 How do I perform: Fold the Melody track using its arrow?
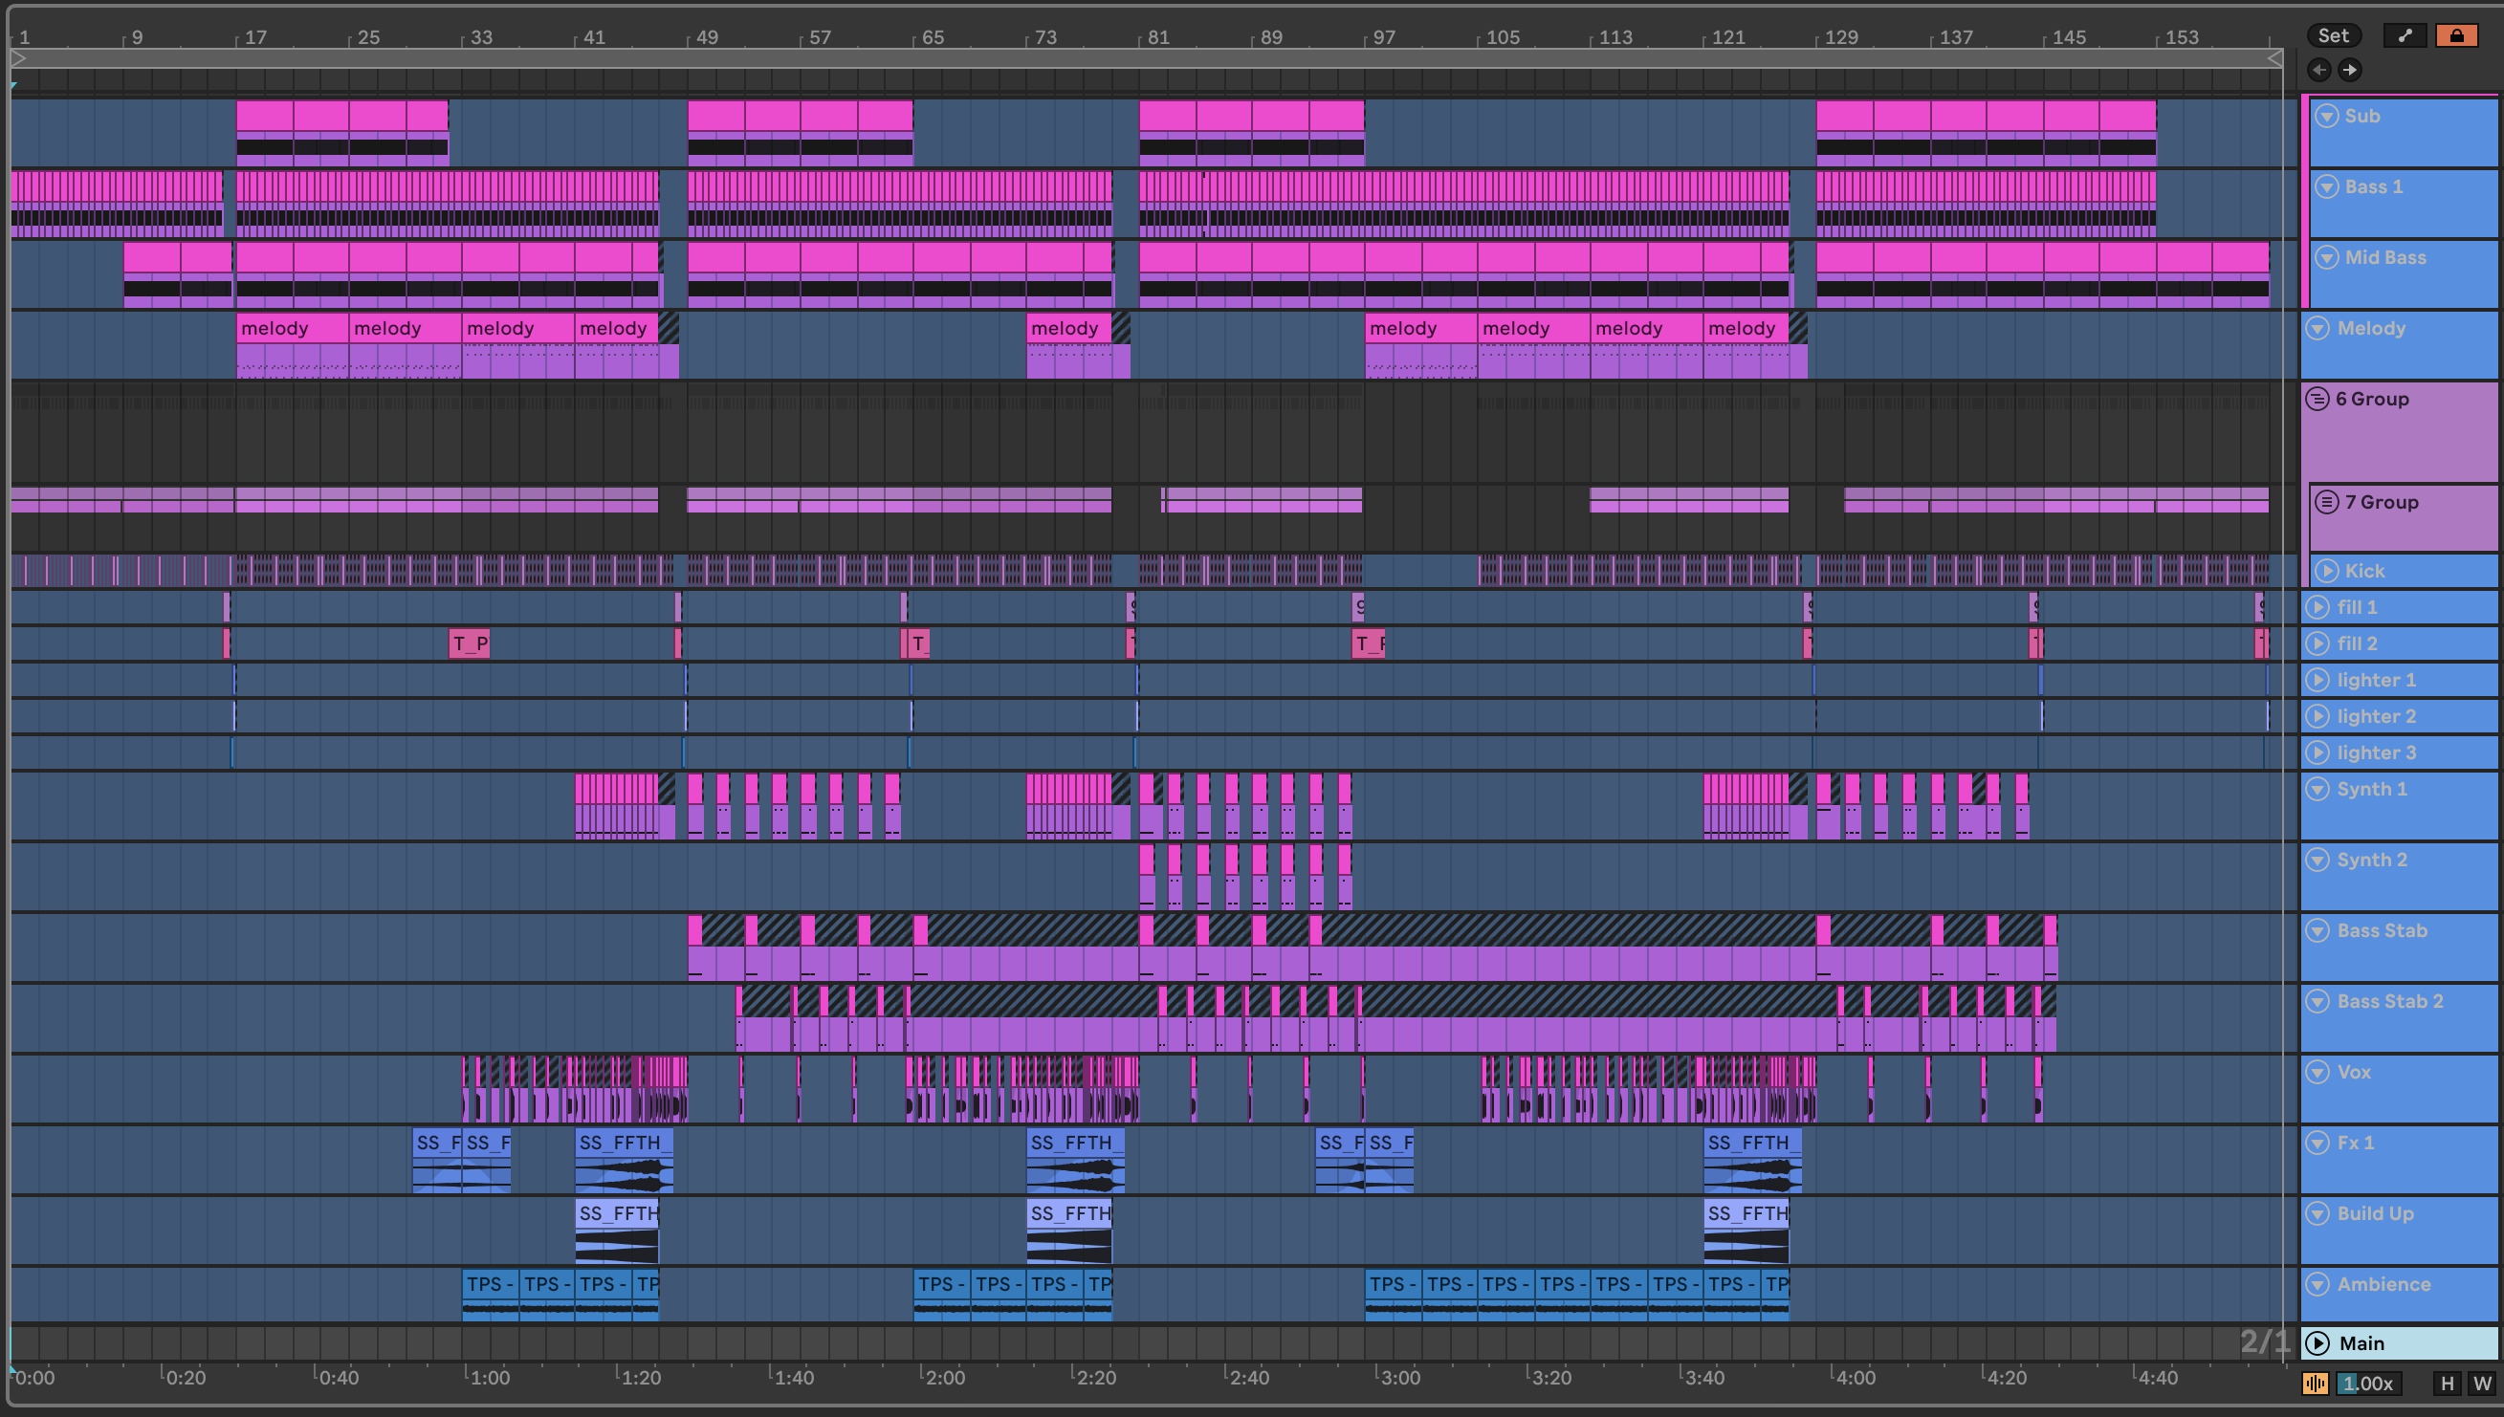point(2318,328)
